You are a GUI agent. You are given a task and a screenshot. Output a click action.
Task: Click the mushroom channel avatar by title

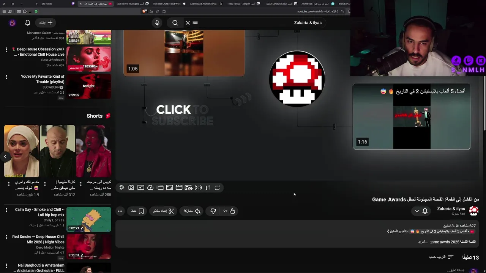click(x=473, y=211)
